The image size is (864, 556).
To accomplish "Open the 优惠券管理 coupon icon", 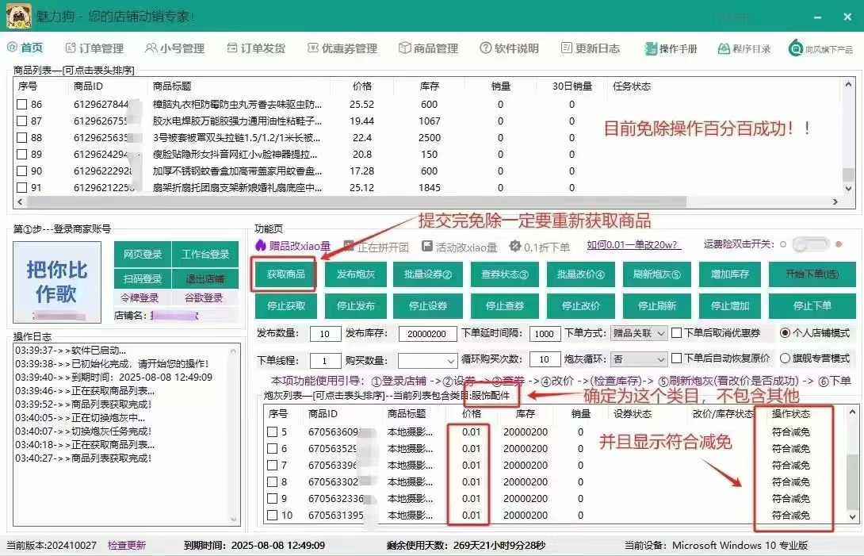I will click(313, 48).
